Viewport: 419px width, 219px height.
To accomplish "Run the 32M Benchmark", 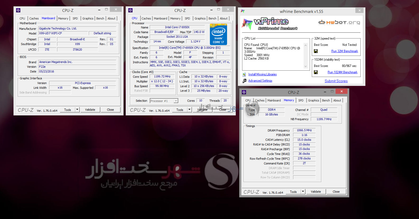I will (x=345, y=51).
